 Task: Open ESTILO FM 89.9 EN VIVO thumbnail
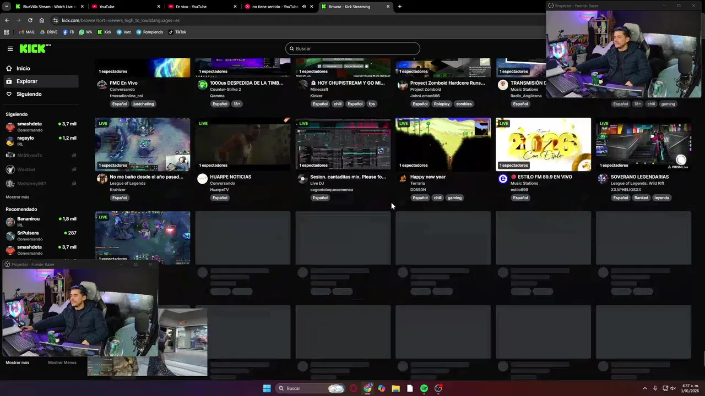[x=543, y=144]
